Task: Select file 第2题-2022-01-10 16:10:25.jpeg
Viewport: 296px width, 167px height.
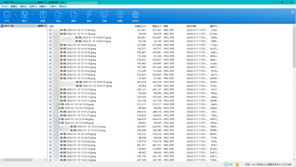Action: coord(78,138)
